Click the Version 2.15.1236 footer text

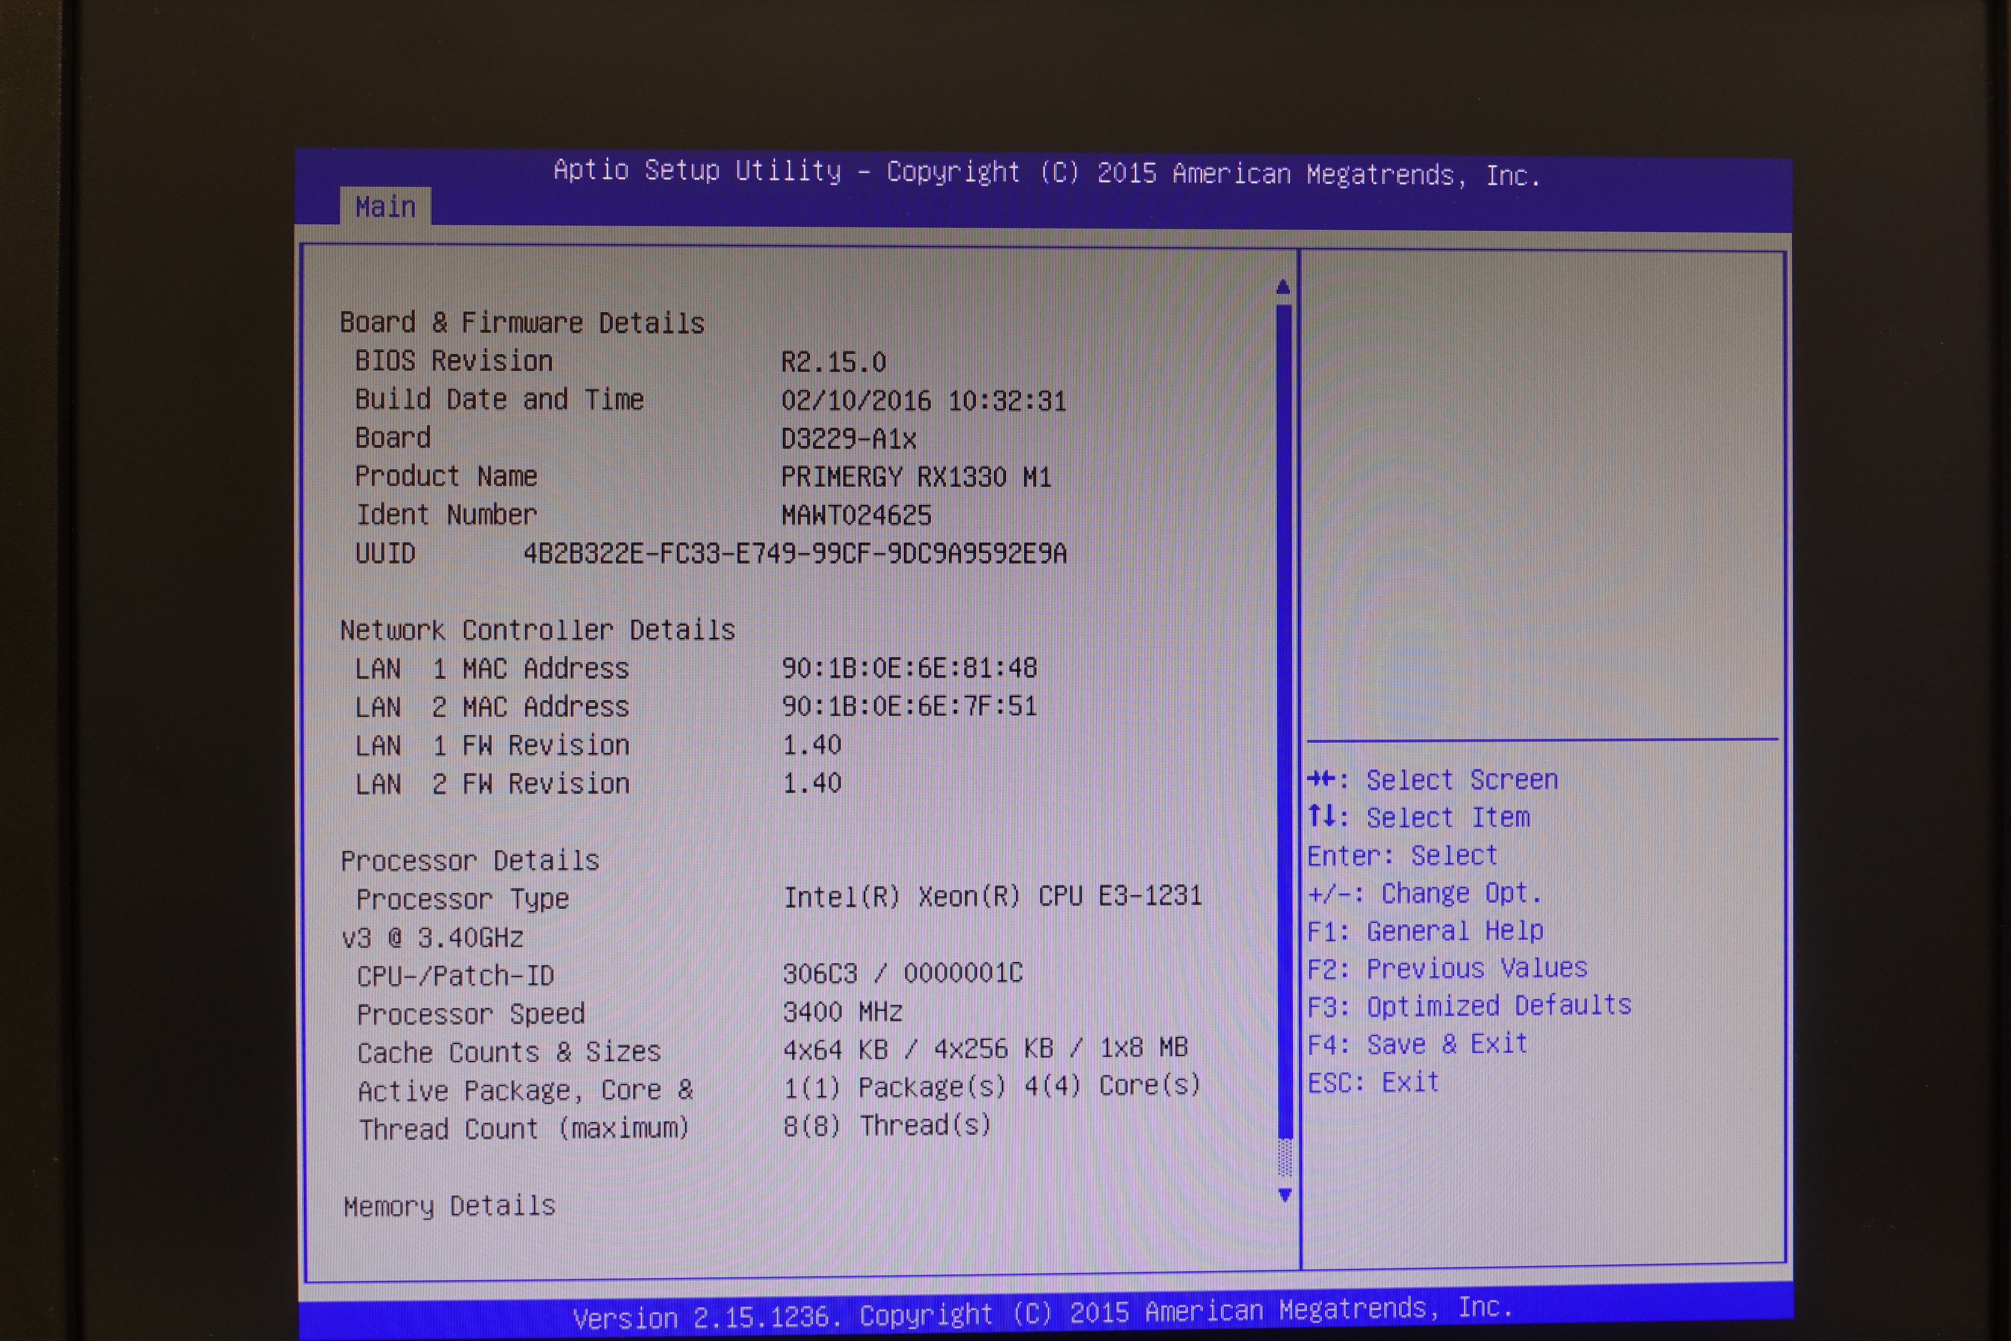(x=1042, y=1313)
